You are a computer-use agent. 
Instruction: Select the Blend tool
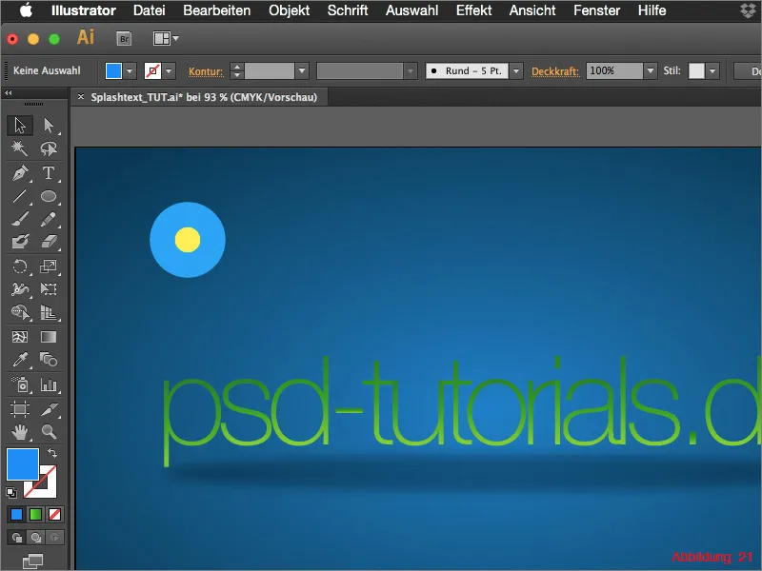(x=49, y=360)
